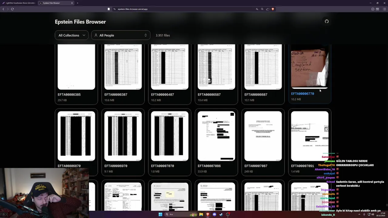Expand the All Collections dropdown
The height and width of the screenshot is (218, 388).
[72, 35]
